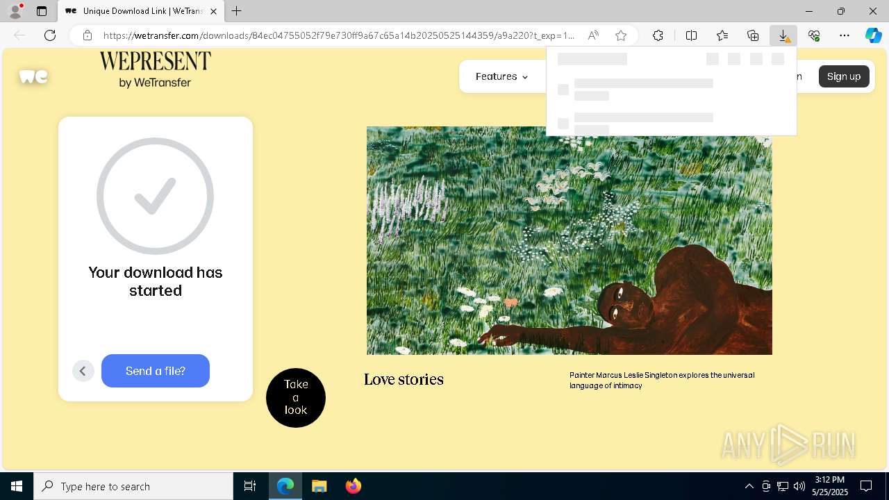Go back with the chevron button in transfer panel

pos(83,371)
